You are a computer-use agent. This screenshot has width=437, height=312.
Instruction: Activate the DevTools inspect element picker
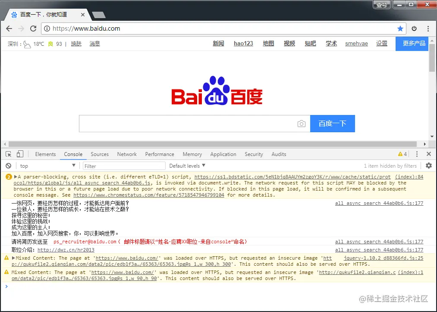(x=8, y=154)
